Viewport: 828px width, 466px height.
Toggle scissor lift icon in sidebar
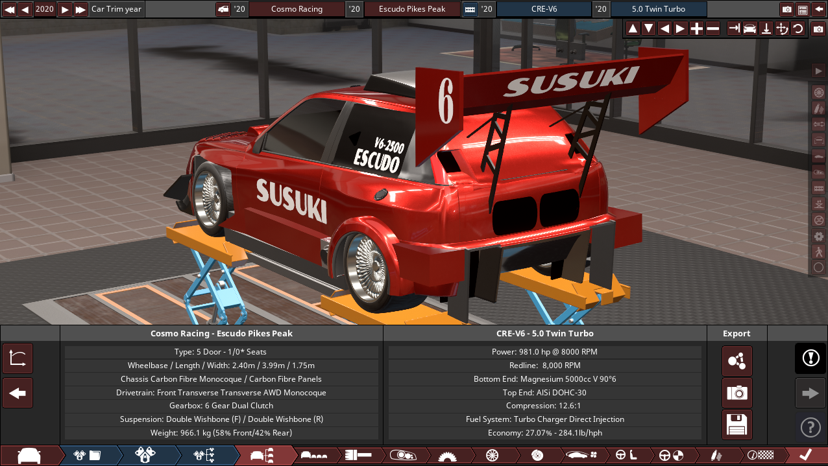[x=819, y=204]
